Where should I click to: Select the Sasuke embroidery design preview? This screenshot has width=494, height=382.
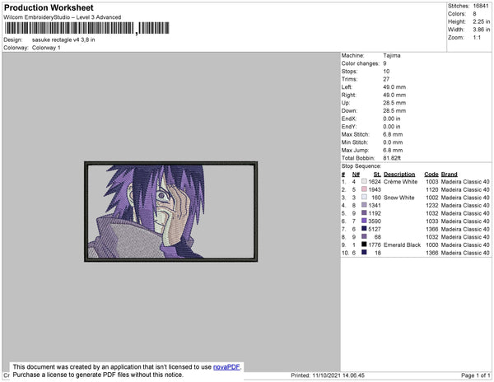[x=170, y=212]
